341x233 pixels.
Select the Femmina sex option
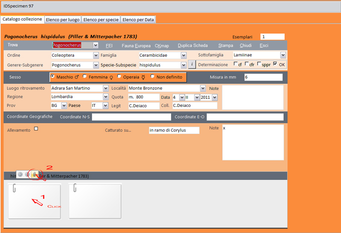(85, 77)
